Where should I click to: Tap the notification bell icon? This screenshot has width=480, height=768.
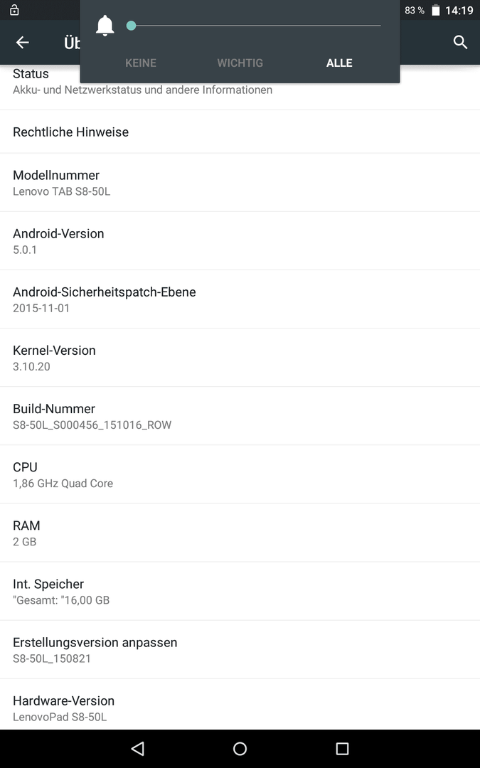[105, 26]
